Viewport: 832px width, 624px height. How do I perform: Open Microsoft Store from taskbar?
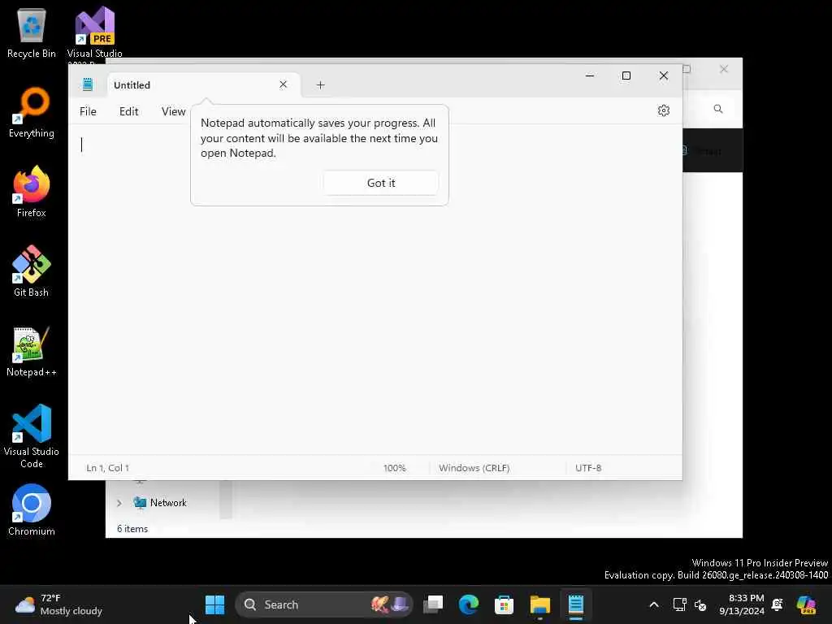coord(504,604)
